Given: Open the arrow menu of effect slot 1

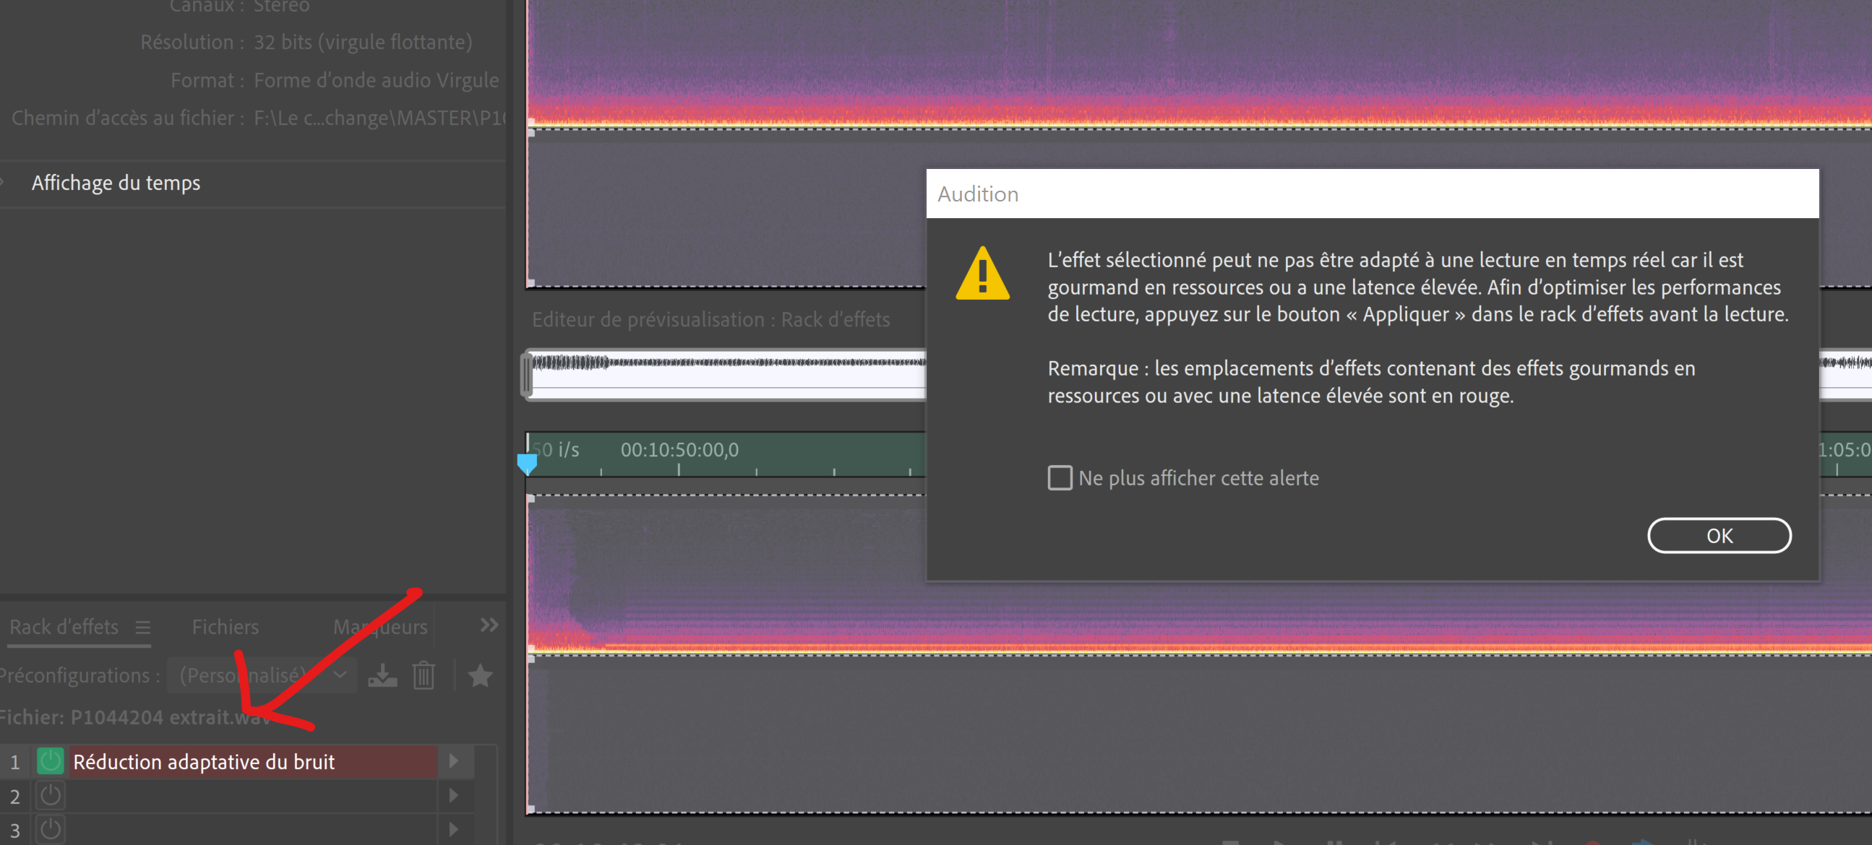Looking at the screenshot, I should pyautogui.click(x=454, y=760).
